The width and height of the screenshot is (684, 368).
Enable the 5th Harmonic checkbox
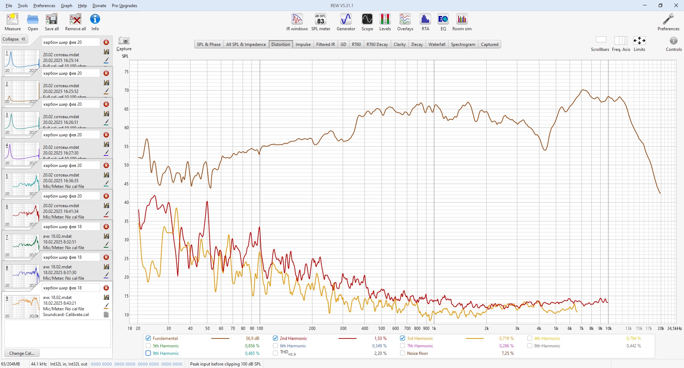click(x=148, y=346)
